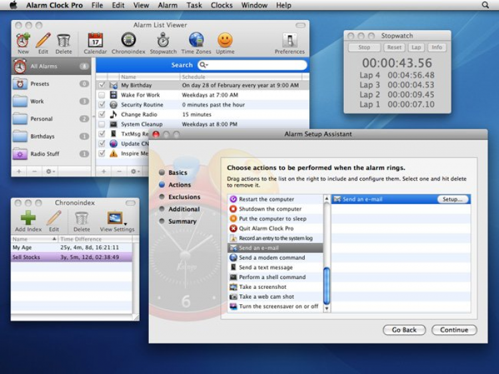Toggle the My Birthday alarm checkbox
499x374 pixels.
coord(102,86)
